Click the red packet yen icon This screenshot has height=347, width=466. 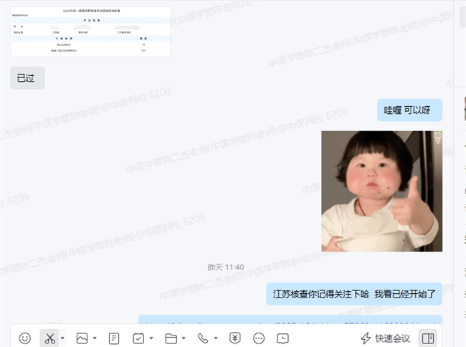[x=234, y=338]
